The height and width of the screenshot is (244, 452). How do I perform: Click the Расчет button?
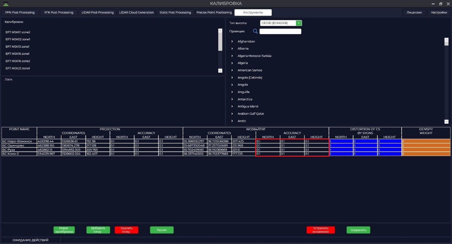click(162, 230)
